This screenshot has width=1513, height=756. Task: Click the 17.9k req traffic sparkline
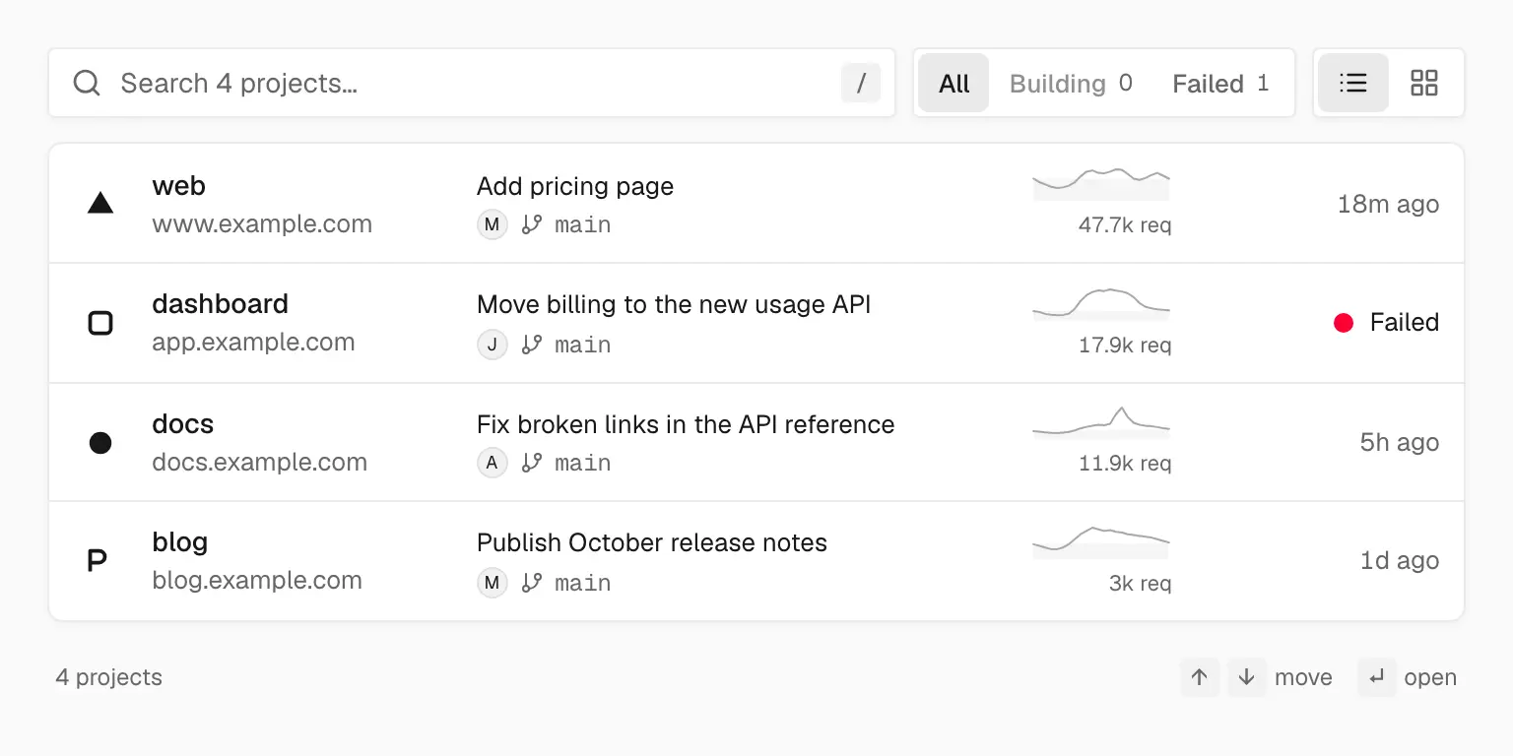tap(1101, 304)
